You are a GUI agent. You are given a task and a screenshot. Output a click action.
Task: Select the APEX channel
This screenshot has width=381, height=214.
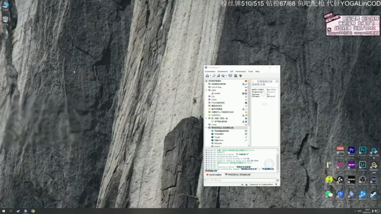(x=213, y=90)
